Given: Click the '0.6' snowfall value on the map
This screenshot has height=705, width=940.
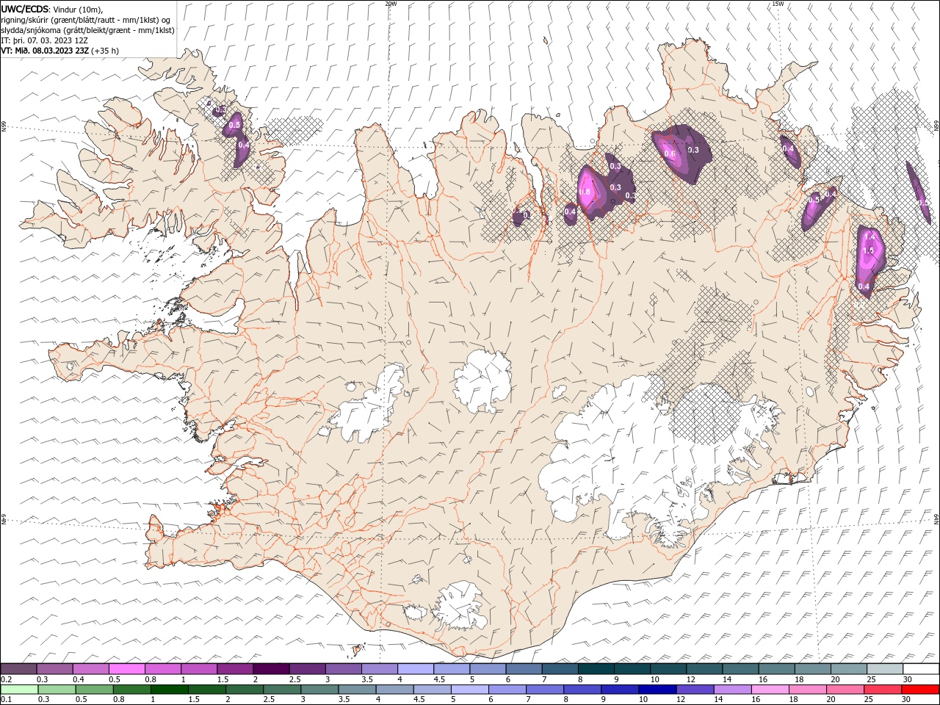Looking at the screenshot, I should (x=669, y=154).
